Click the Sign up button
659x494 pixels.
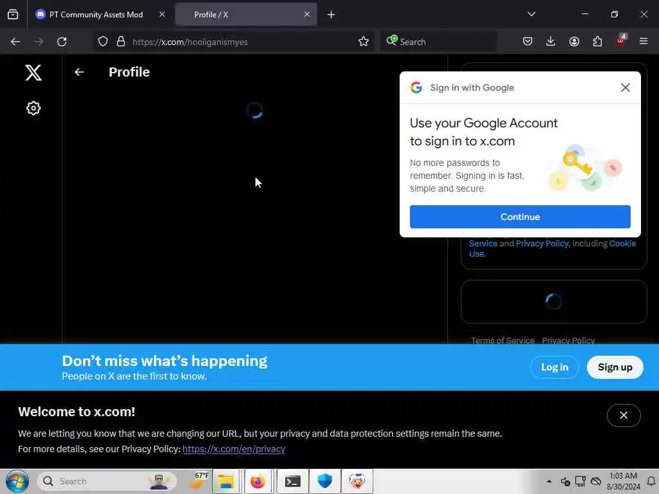tap(615, 367)
